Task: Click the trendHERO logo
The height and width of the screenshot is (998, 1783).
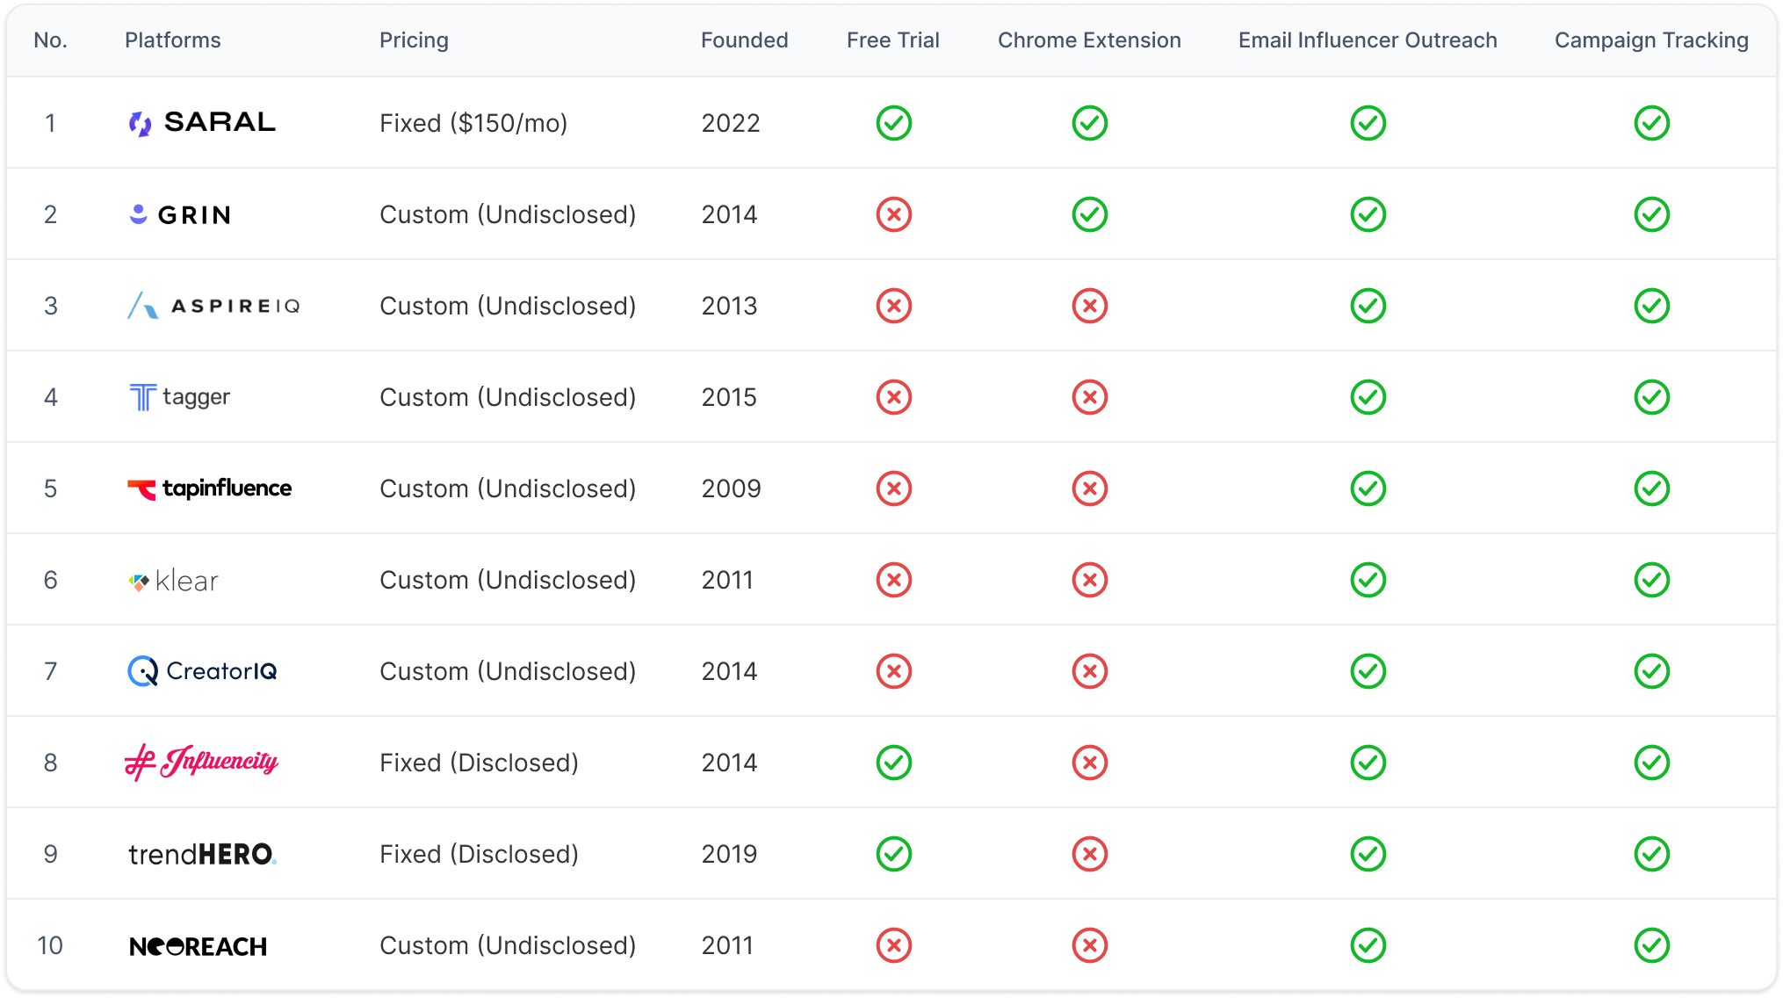Action: pos(203,854)
